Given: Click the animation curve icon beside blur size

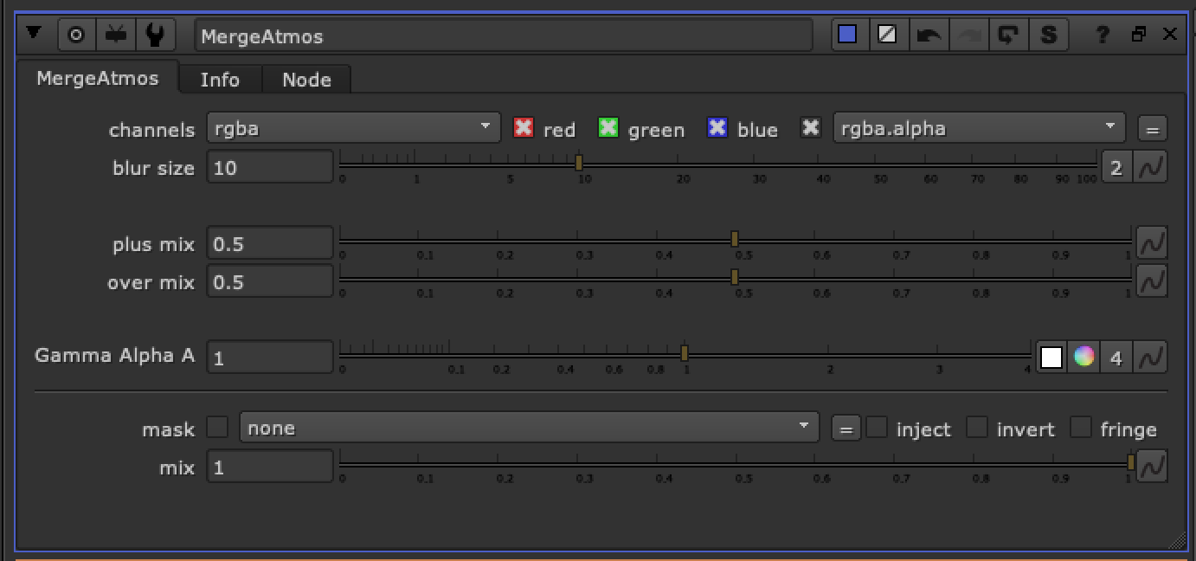Looking at the screenshot, I should (1152, 167).
